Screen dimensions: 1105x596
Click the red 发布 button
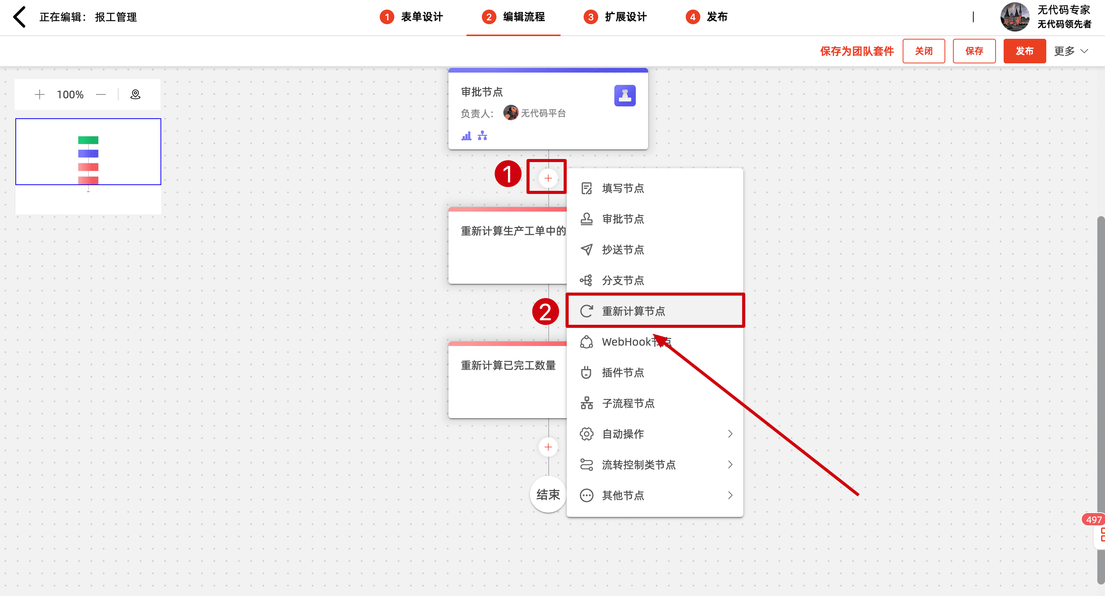[1024, 51]
